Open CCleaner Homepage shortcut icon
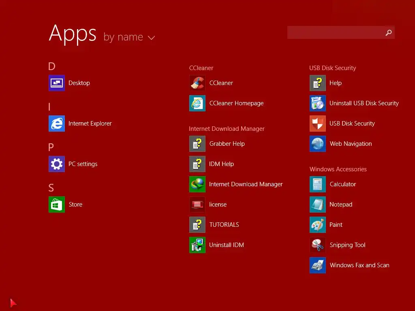The width and height of the screenshot is (415, 311). (x=197, y=103)
